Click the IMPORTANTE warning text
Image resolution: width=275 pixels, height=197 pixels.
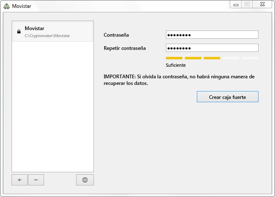tap(179, 80)
